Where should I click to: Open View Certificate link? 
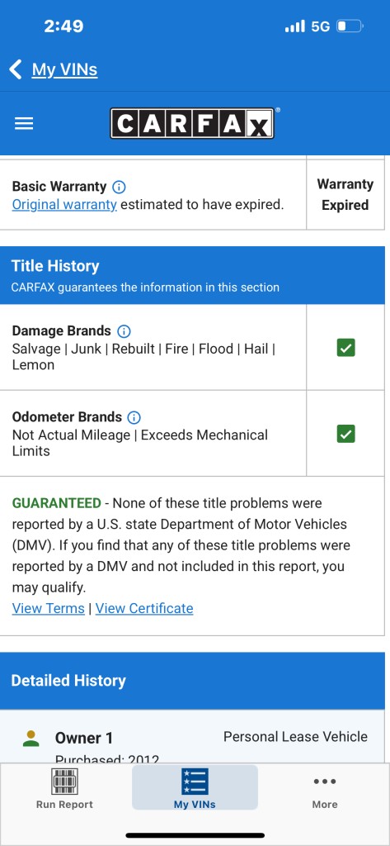coord(144,608)
